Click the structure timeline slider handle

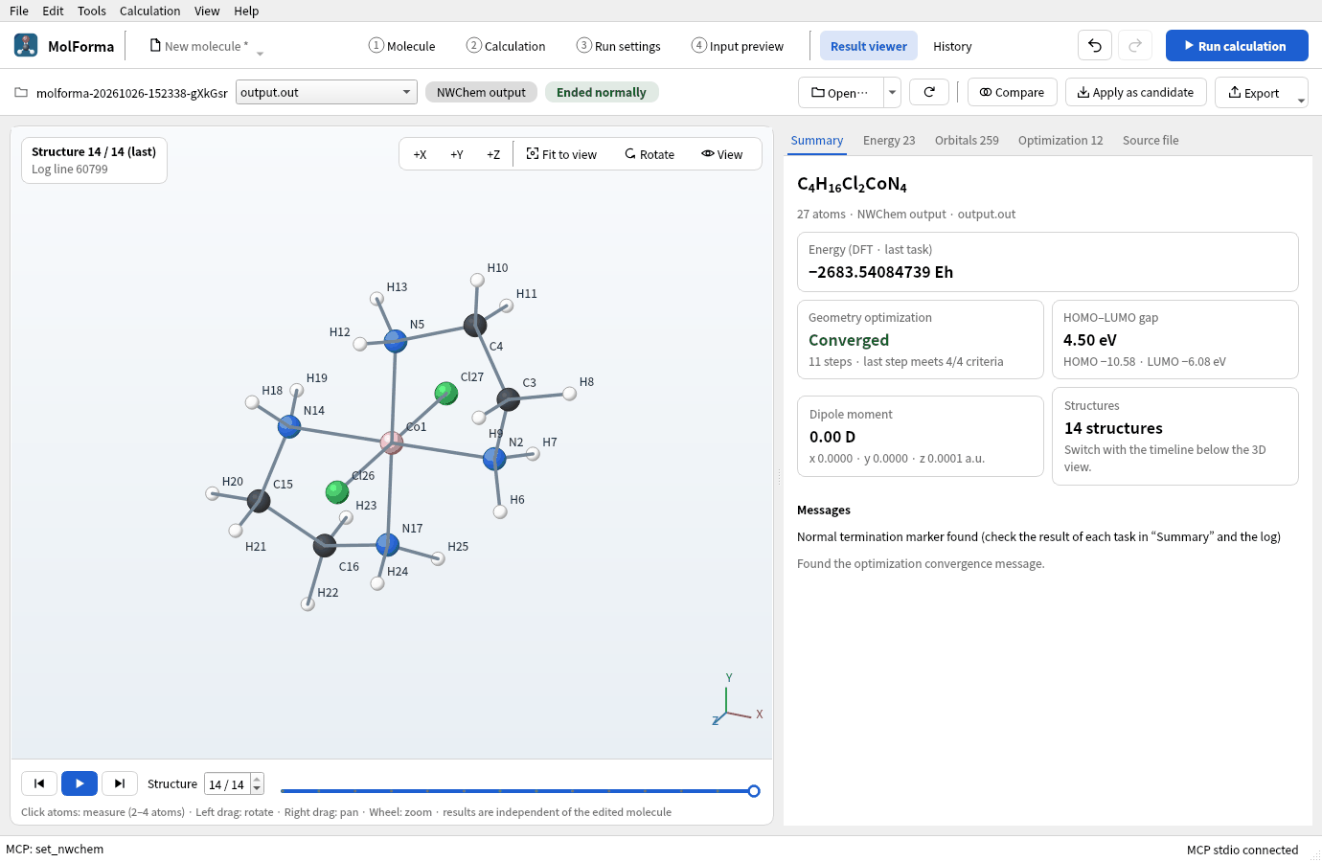click(x=754, y=791)
